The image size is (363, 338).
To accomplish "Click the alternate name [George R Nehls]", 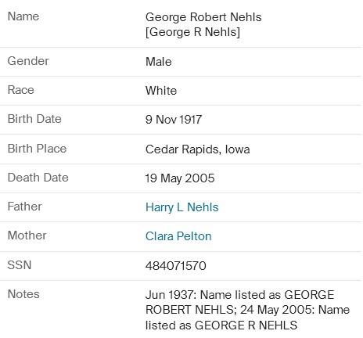I will coord(192,32).
